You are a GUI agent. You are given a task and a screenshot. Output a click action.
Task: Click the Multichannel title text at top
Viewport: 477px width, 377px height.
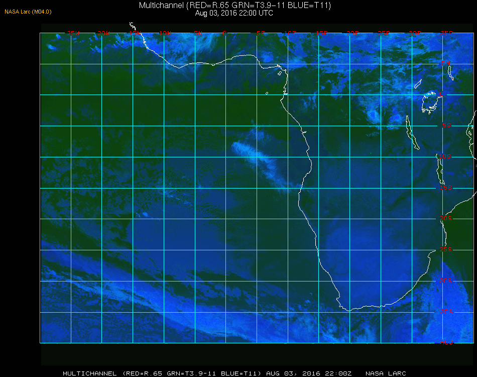(x=235, y=5)
